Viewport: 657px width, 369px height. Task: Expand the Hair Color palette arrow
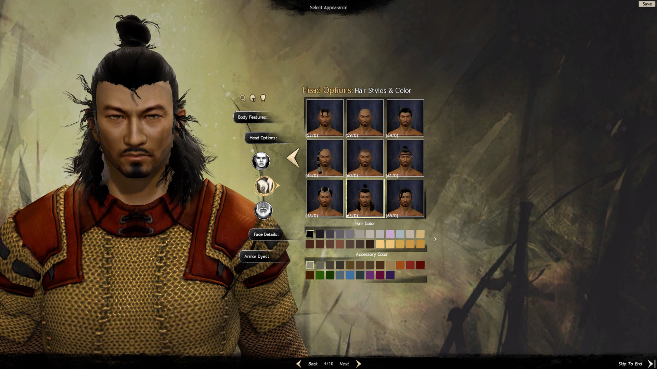[434, 239]
